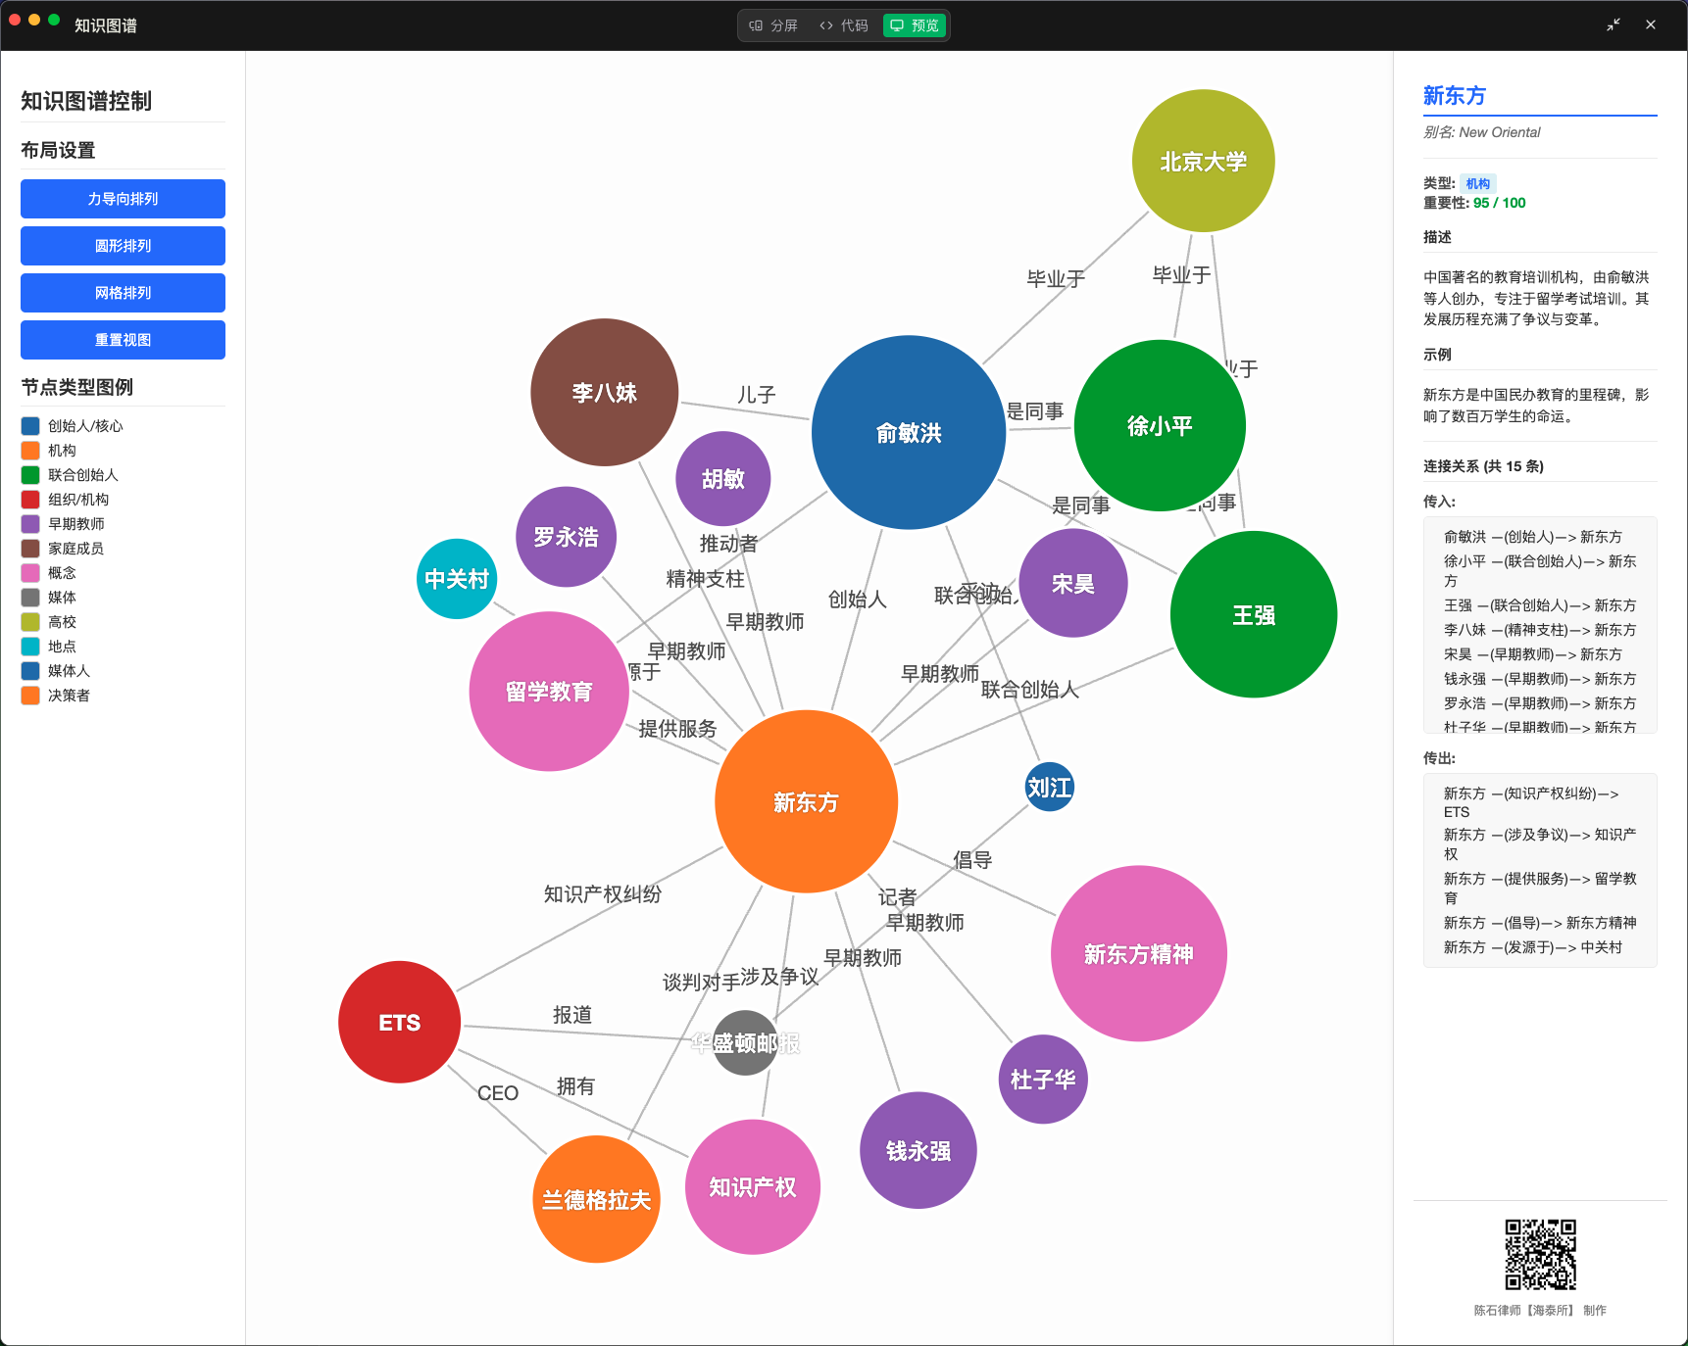Click outgoing relation 新东方 —(倡导)—> 新东方精神
This screenshot has height=1346, width=1688.
click(1540, 923)
